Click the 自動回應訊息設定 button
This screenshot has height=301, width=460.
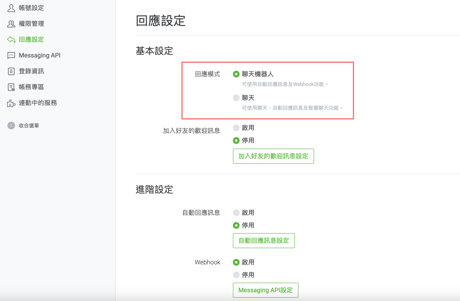[x=264, y=240]
